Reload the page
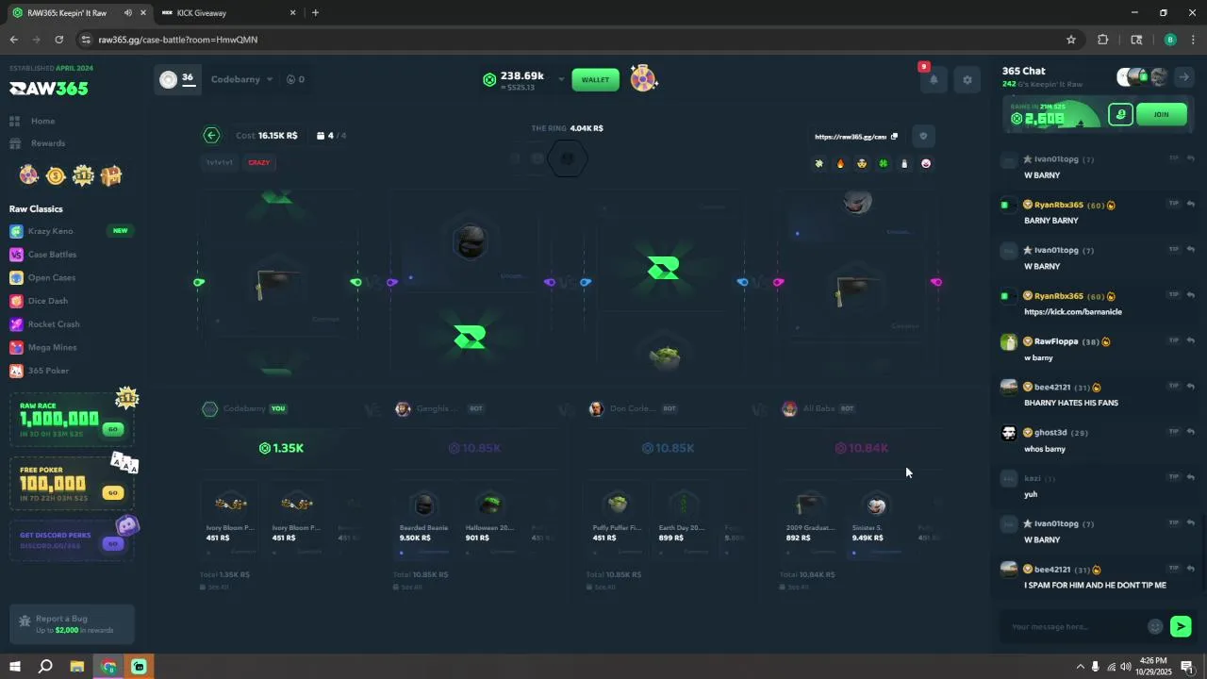The width and height of the screenshot is (1207, 679). point(58,40)
